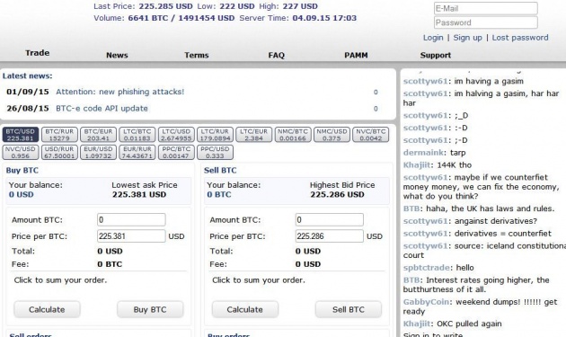
Task: Click scottyw61 next to 'angainst derivatives?'
Action: (425, 221)
